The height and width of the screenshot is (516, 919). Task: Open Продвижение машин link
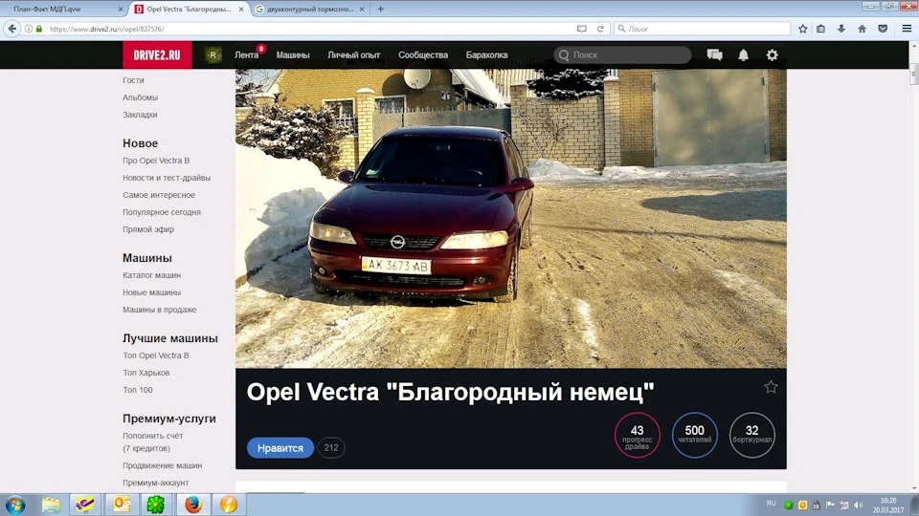point(163,465)
